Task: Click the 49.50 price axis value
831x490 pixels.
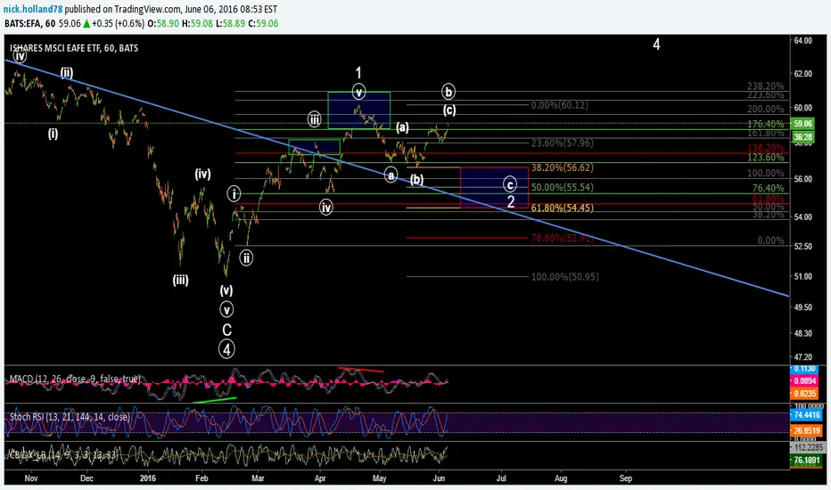Action: (802, 307)
